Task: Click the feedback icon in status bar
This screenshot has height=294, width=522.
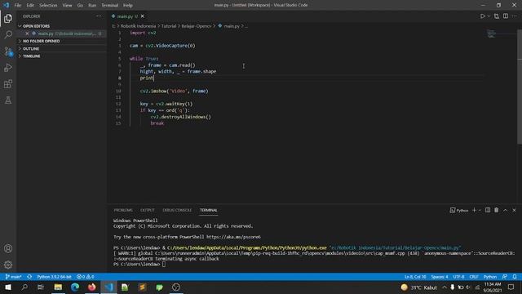Action: (x=505, y=277)
